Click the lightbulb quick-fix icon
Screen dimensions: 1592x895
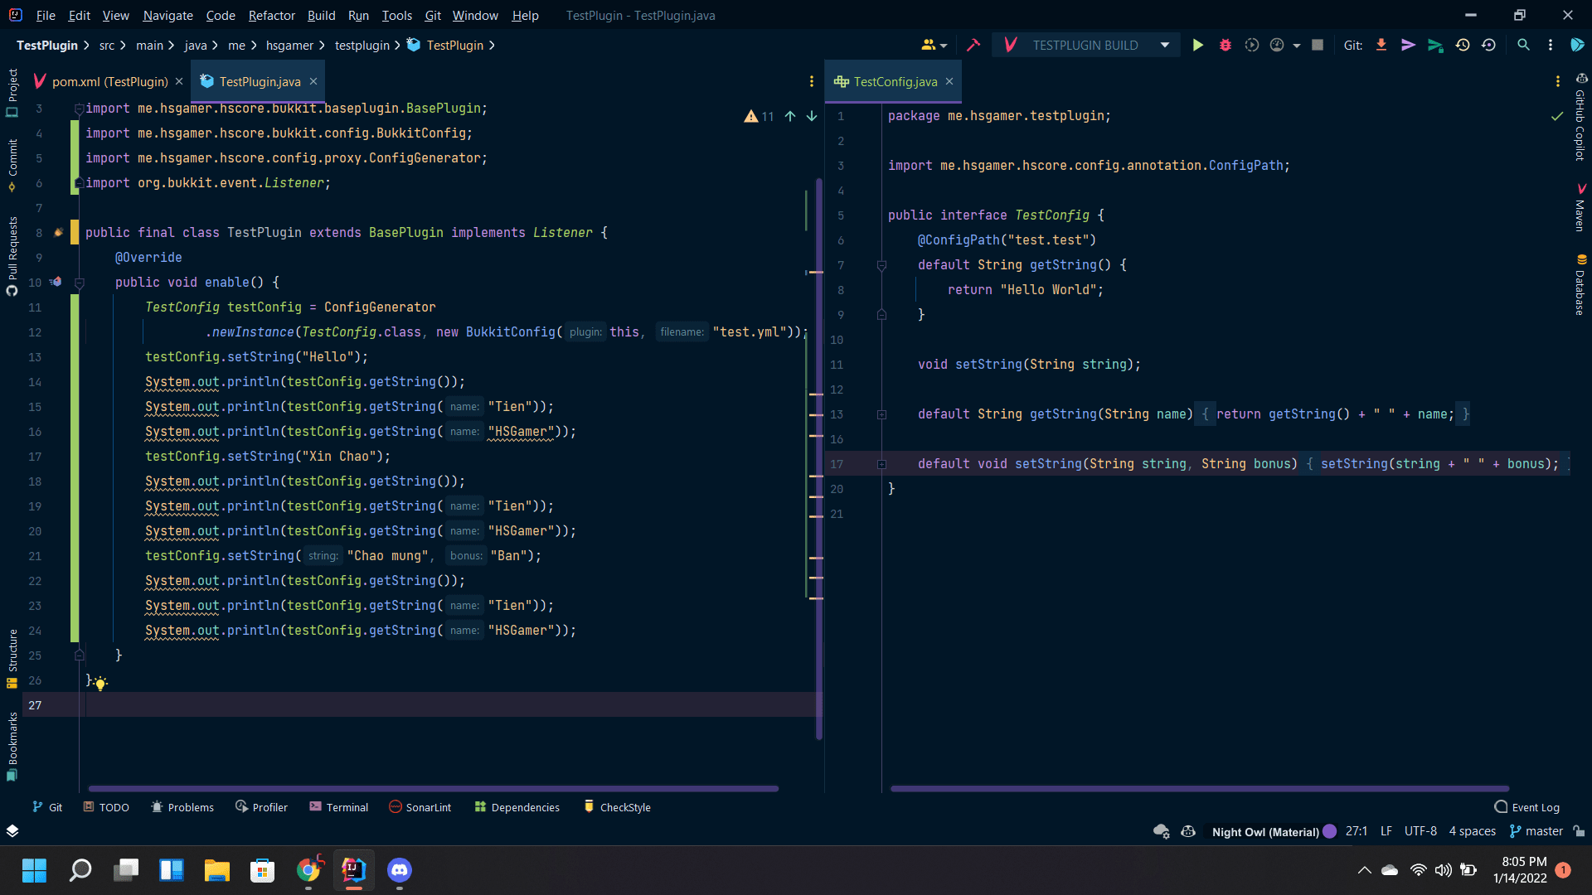click(x=100, y=684)
